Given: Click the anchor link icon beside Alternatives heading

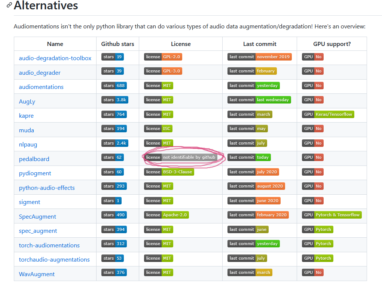Looking at the screenshot, I should (9, 5).
